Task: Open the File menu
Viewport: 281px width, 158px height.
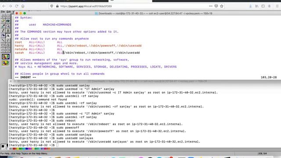Action: pyautogui.click(x=3, y=12)
